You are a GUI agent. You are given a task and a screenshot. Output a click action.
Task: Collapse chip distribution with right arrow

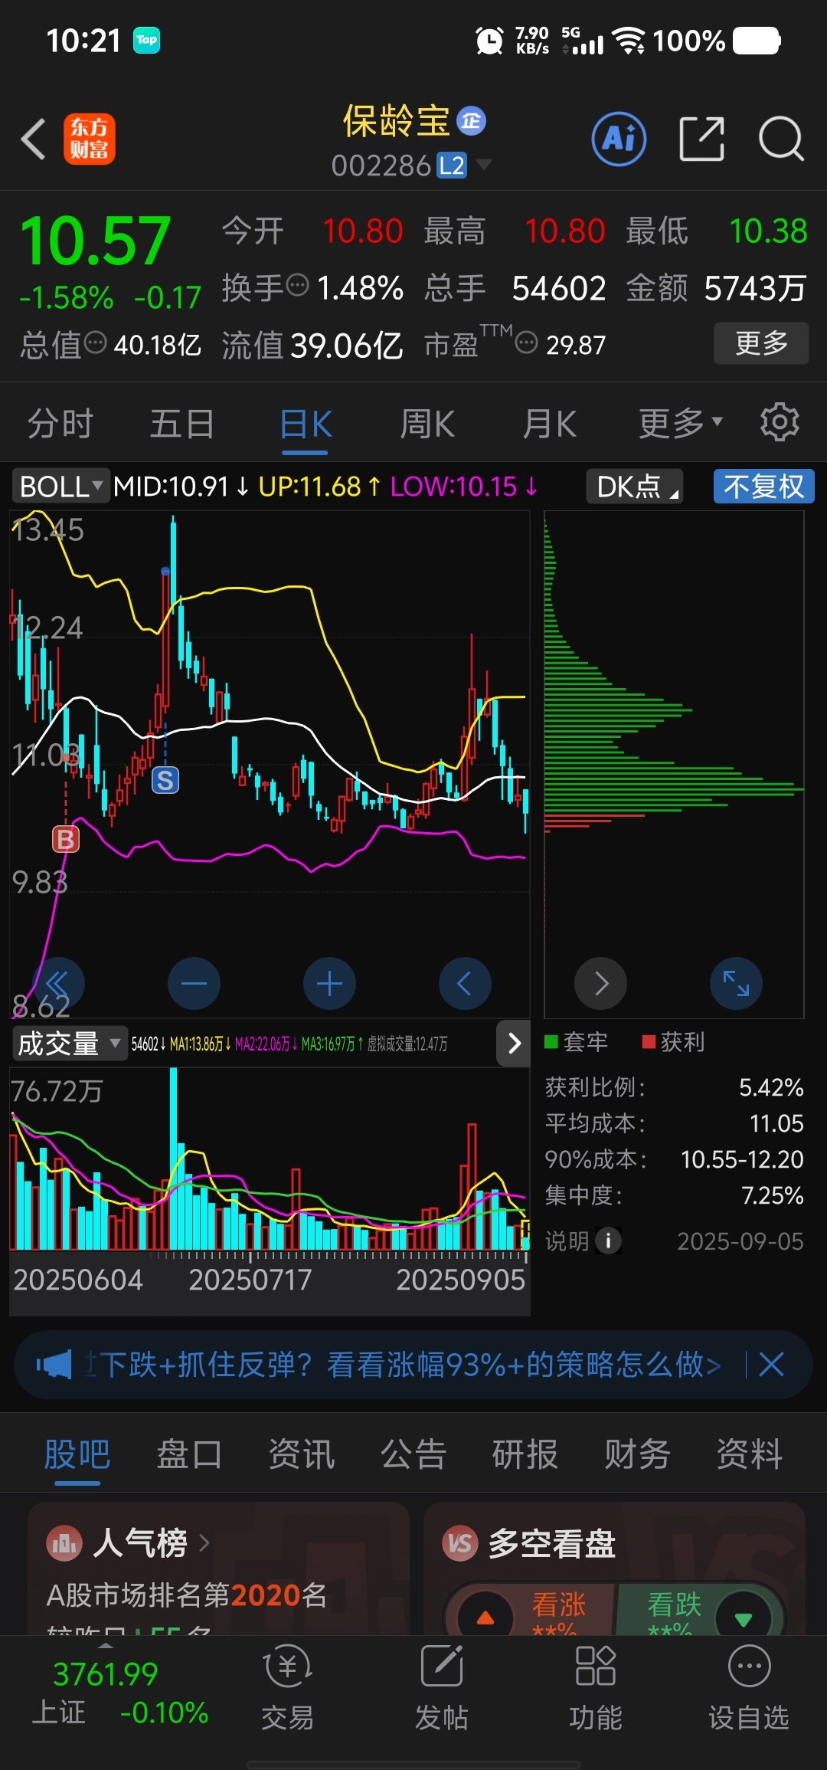(601, 983)
